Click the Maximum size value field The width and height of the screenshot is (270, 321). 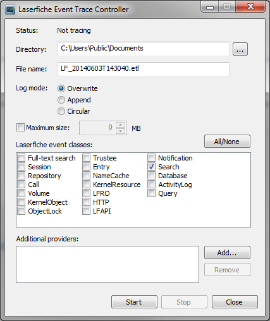pyautogui.click(x=97, y=128)
